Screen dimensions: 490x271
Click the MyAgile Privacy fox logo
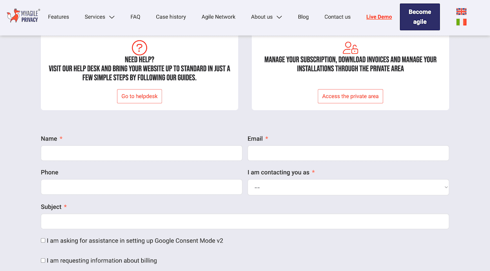(x=23, y=16)
